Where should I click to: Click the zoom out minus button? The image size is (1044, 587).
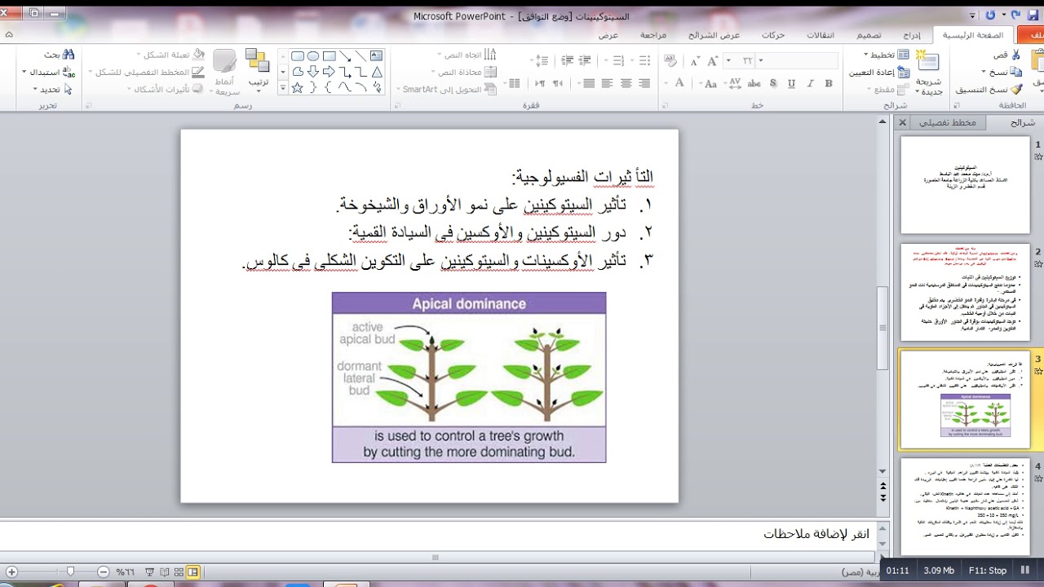(103, 572)
